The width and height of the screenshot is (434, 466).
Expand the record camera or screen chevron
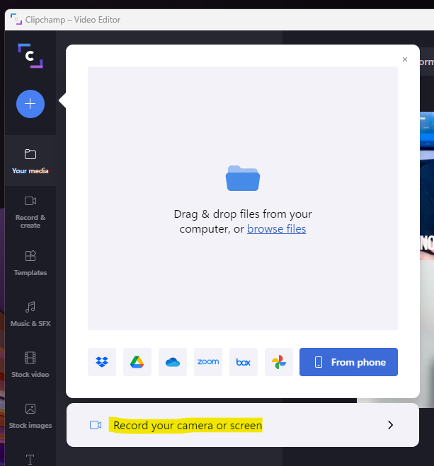[390, 425]
